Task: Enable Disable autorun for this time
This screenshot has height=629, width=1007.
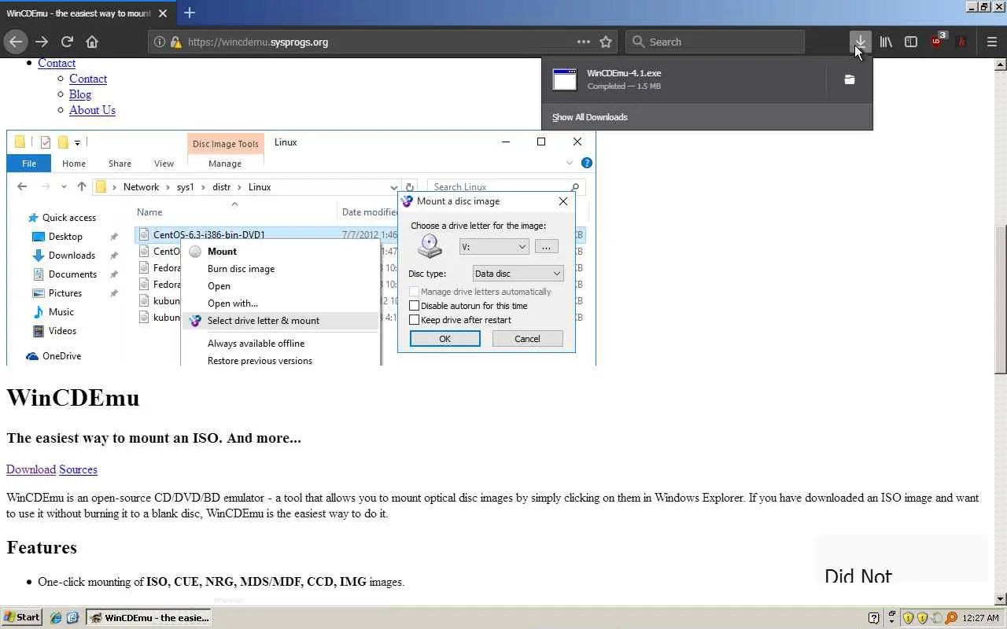Action: (414, 306)
